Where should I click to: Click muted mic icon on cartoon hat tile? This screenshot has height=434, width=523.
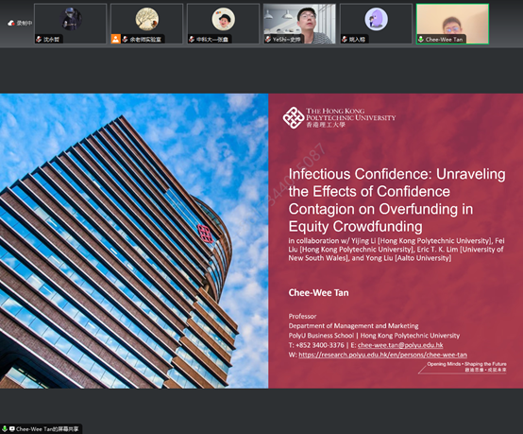coord(192,39)
